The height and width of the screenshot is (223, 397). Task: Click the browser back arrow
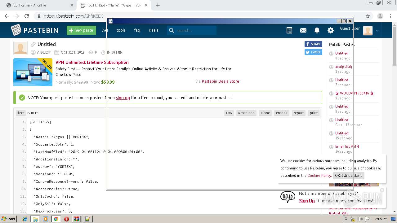click(x=7, y=16)
